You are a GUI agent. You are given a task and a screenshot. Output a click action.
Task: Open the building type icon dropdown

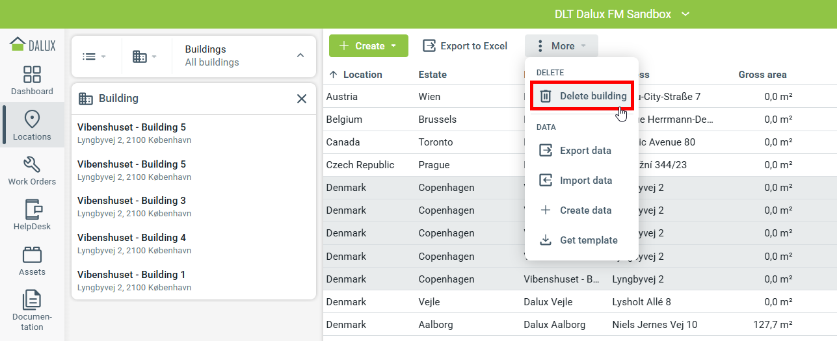(144, 57)
